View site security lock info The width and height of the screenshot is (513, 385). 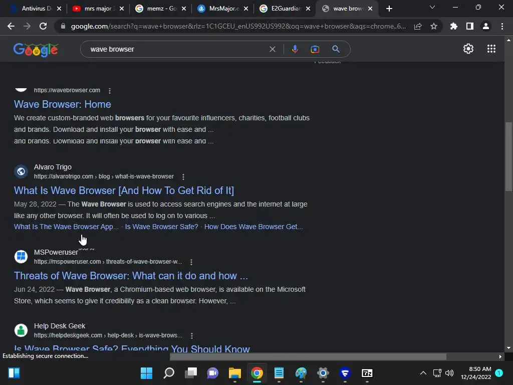click(63, 26)
